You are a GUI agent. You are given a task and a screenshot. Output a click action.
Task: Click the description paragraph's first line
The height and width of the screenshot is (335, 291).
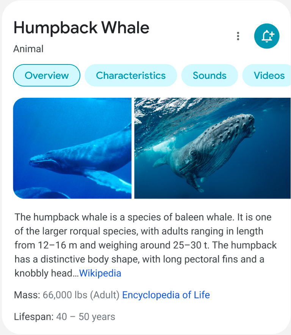coord(143,217)
